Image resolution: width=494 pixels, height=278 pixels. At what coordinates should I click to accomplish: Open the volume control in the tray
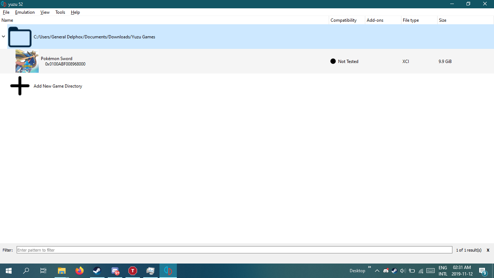click(x=403, y=271)
